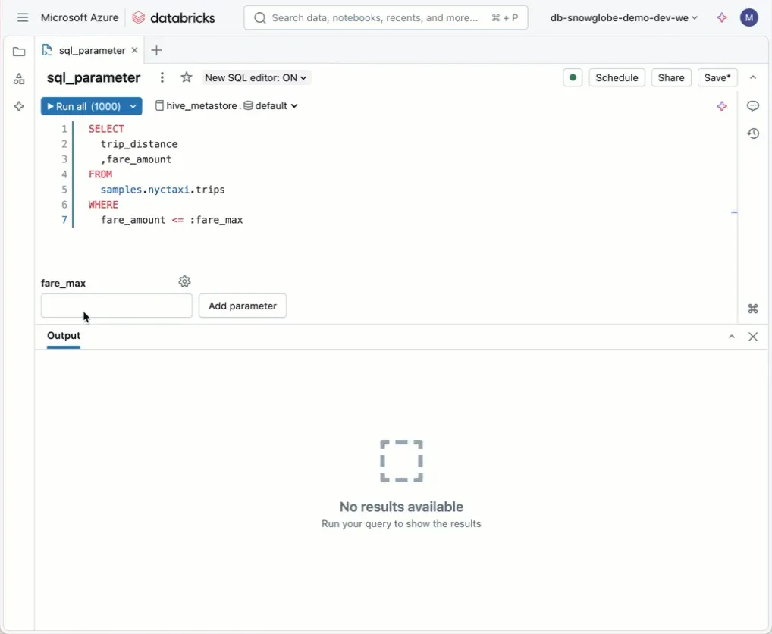Screen dimensions: 772x634
Task: Click the Schedule button
Action: coord(617,77)
